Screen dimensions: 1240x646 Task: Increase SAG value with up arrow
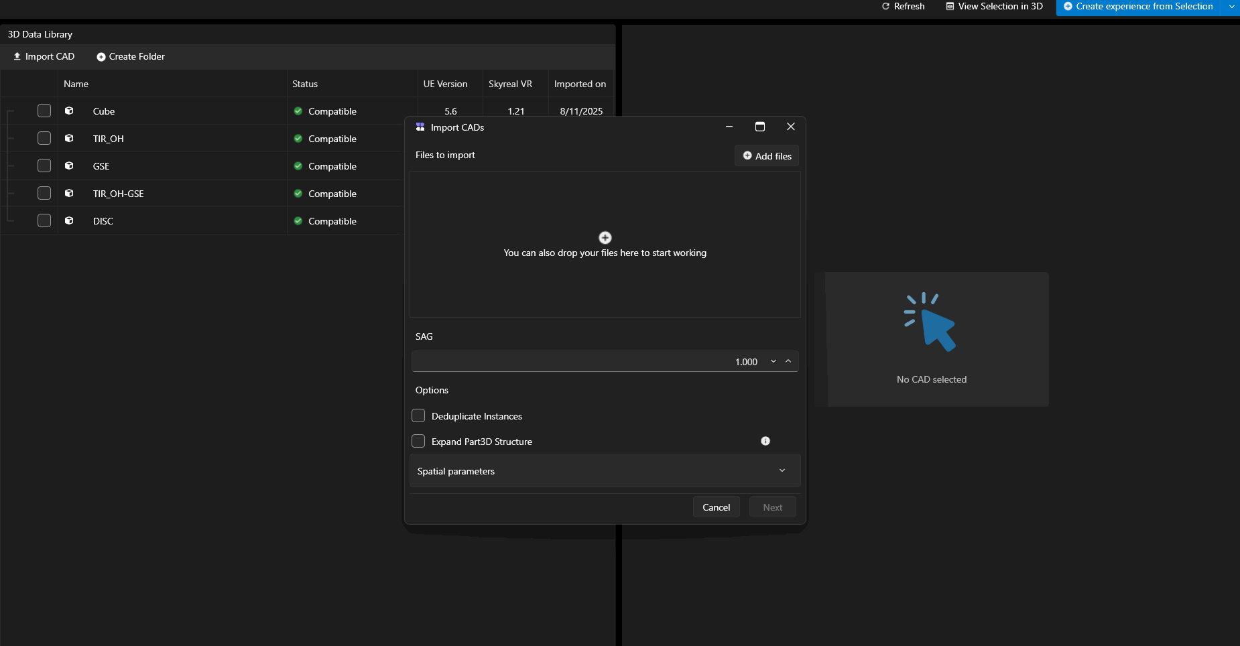coord(788,361)
